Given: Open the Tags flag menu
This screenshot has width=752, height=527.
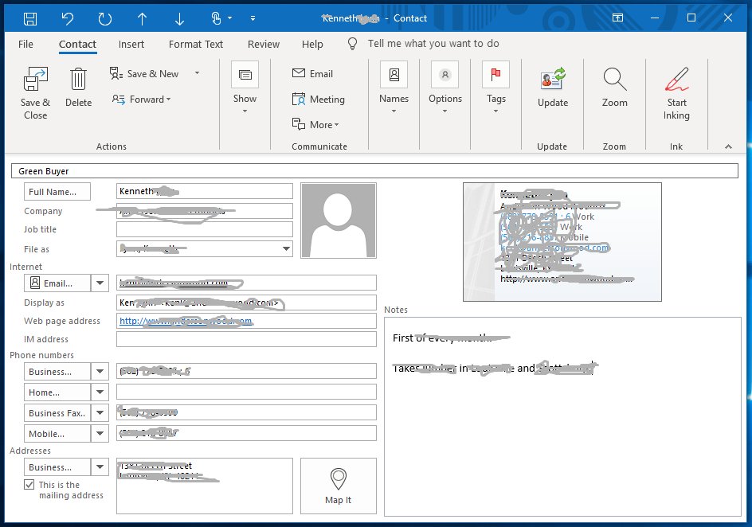Looking at the screenshot, I should click(x=496, y=88).
